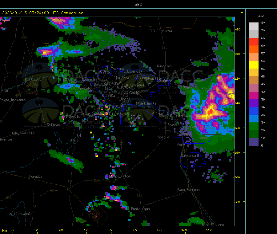
Task: Click the C_Española label
Action: point(133,71)
